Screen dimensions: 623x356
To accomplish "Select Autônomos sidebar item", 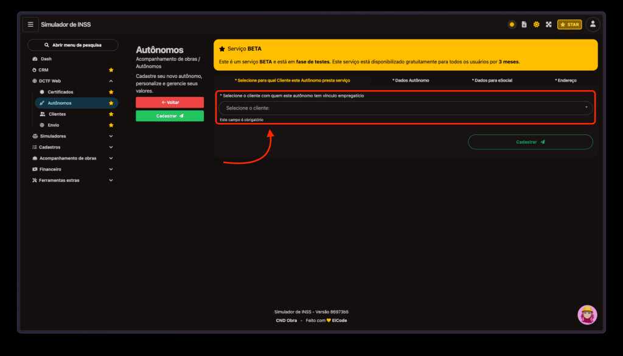I will (77, 103).
